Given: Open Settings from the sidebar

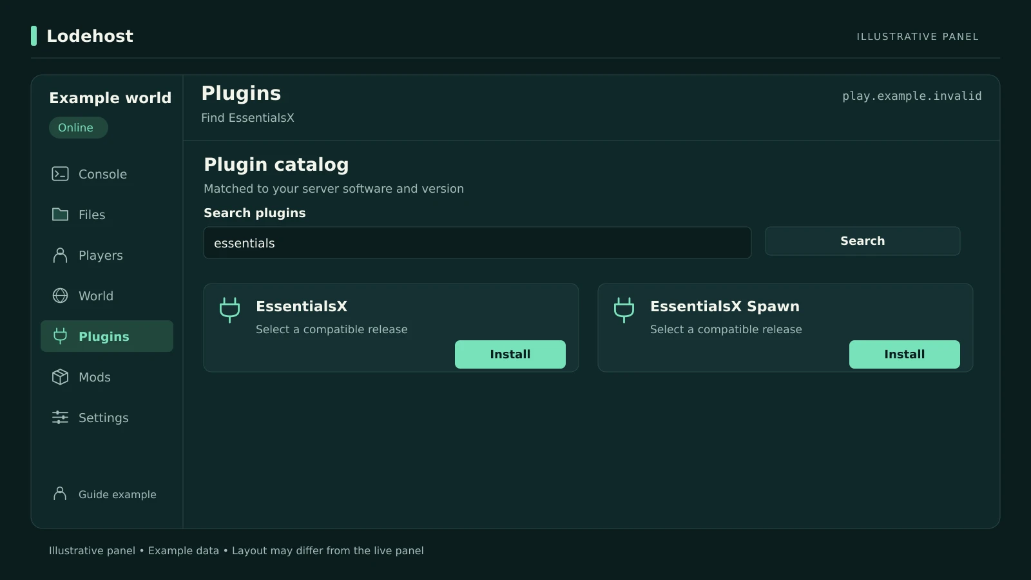Looking at the screenshot, I should (107, 418).
